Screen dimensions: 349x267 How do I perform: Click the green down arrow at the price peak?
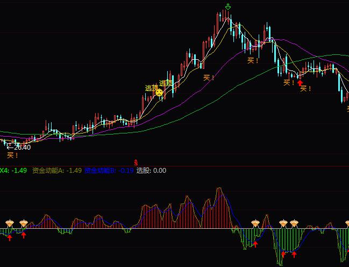tap(228, 7)
